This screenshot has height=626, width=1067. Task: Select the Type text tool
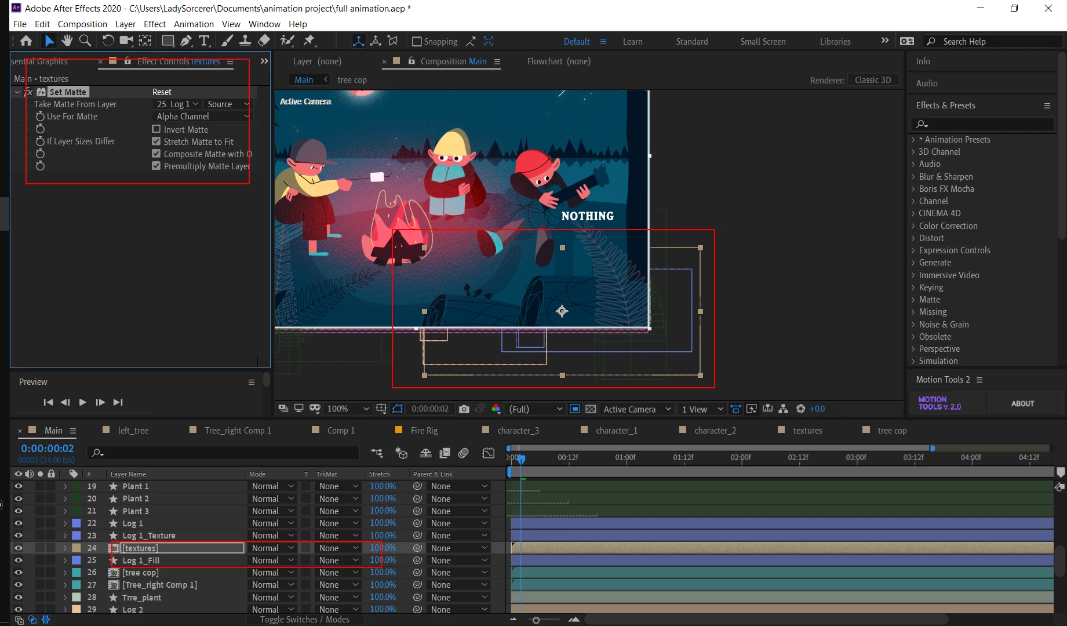(205, 41)
